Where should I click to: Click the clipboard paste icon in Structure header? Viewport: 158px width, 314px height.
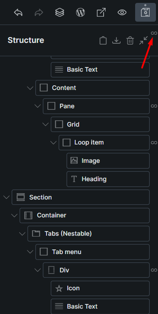pyautogui.click(x=103, y=40)
